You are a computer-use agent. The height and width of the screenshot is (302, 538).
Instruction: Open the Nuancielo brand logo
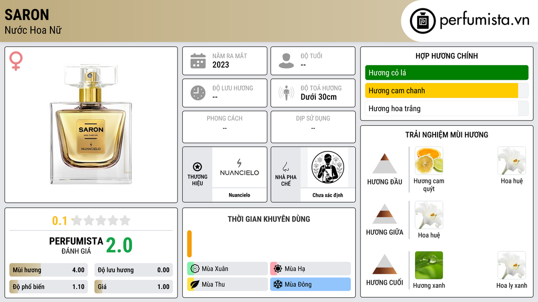240,167
